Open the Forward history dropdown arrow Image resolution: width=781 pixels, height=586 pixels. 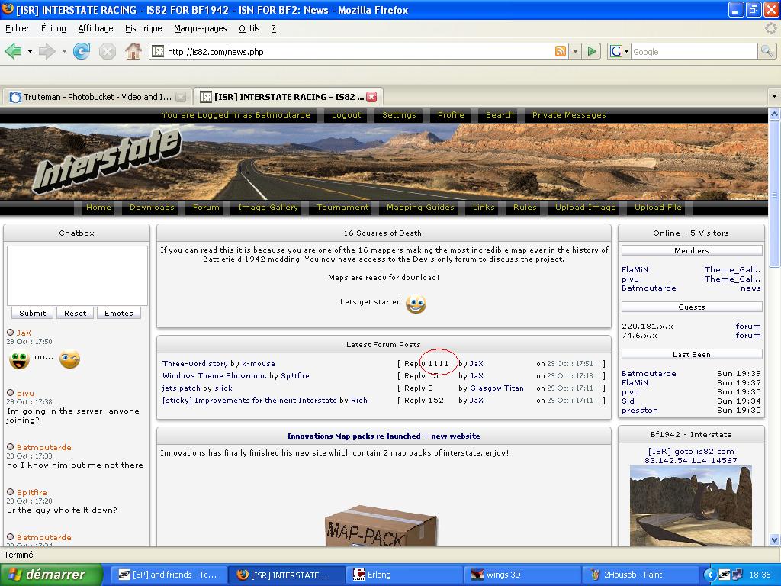pyautogui.click(x=64, y=51)
